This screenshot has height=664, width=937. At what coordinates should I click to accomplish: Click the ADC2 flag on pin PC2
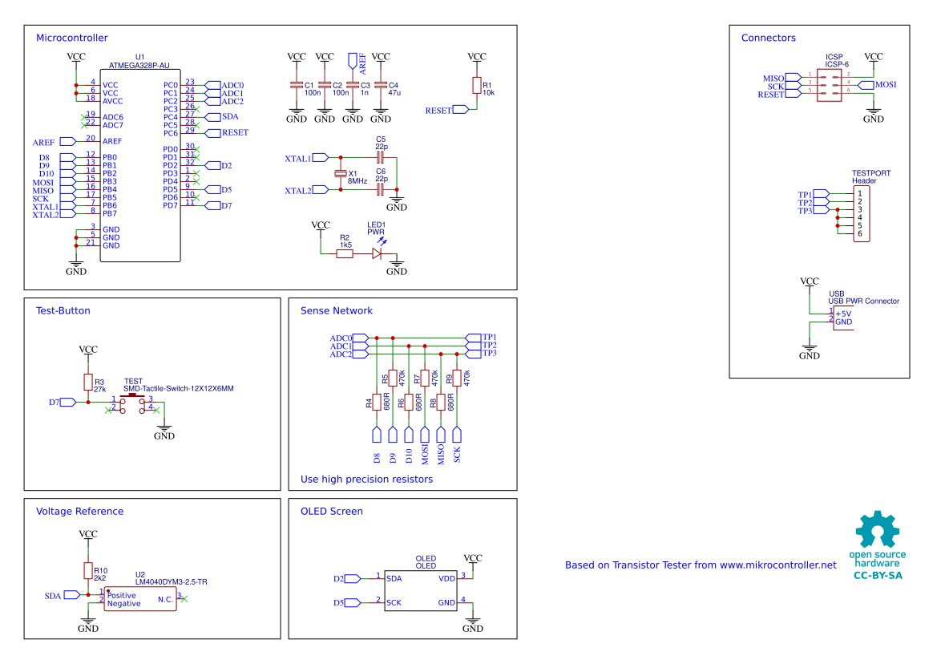(x=212, y=101)
